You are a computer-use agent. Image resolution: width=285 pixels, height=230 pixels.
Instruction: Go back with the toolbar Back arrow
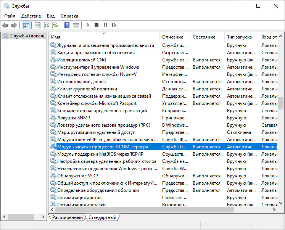[5, 25]
